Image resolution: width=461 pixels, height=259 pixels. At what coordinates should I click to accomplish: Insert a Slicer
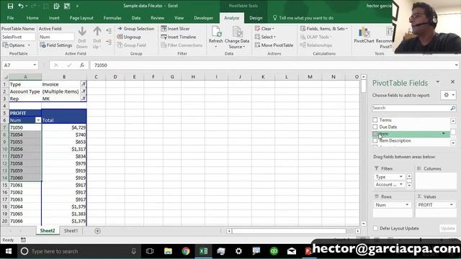click(x=176, y=29)
